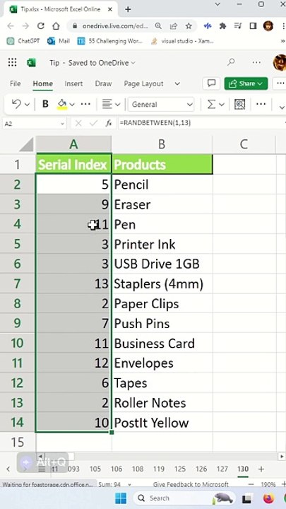Viewport: 286px width, 509px height.
Task: Add a new sheet with plus button
Action: 261,469
